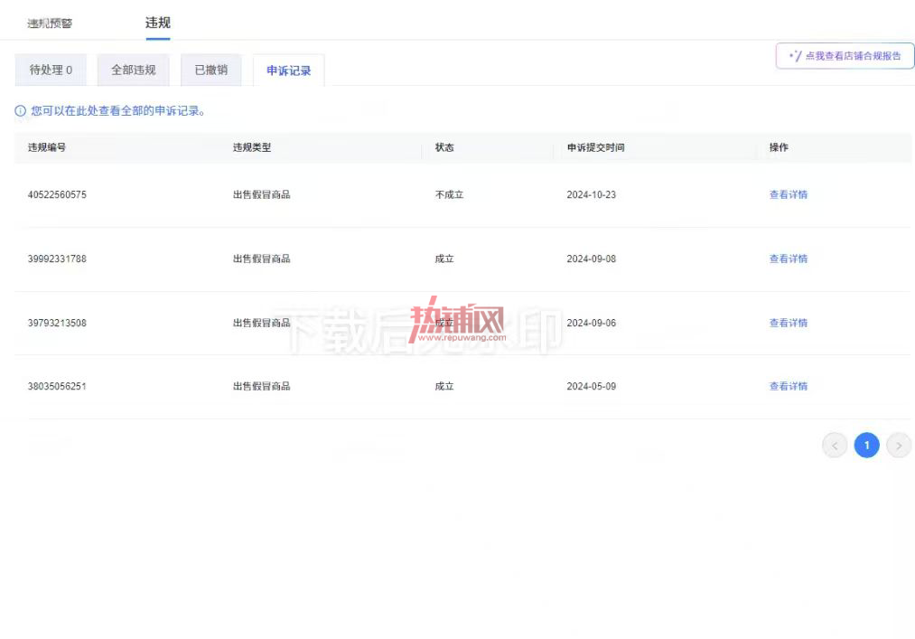The image size is (915, 639).
Task: Click the info icon beside the appeal records notice
Action: click(21, 111)
